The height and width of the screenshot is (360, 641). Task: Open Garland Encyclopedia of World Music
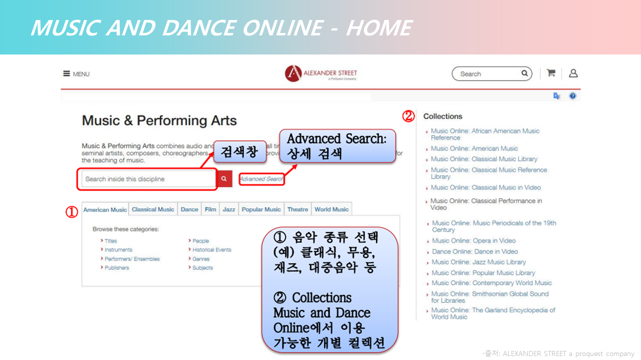(493, 313)
